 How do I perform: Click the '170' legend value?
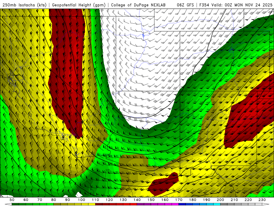pyautogui.click(x=179, y=200)
